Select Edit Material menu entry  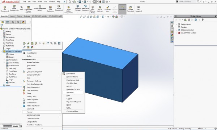coord(71,74)
